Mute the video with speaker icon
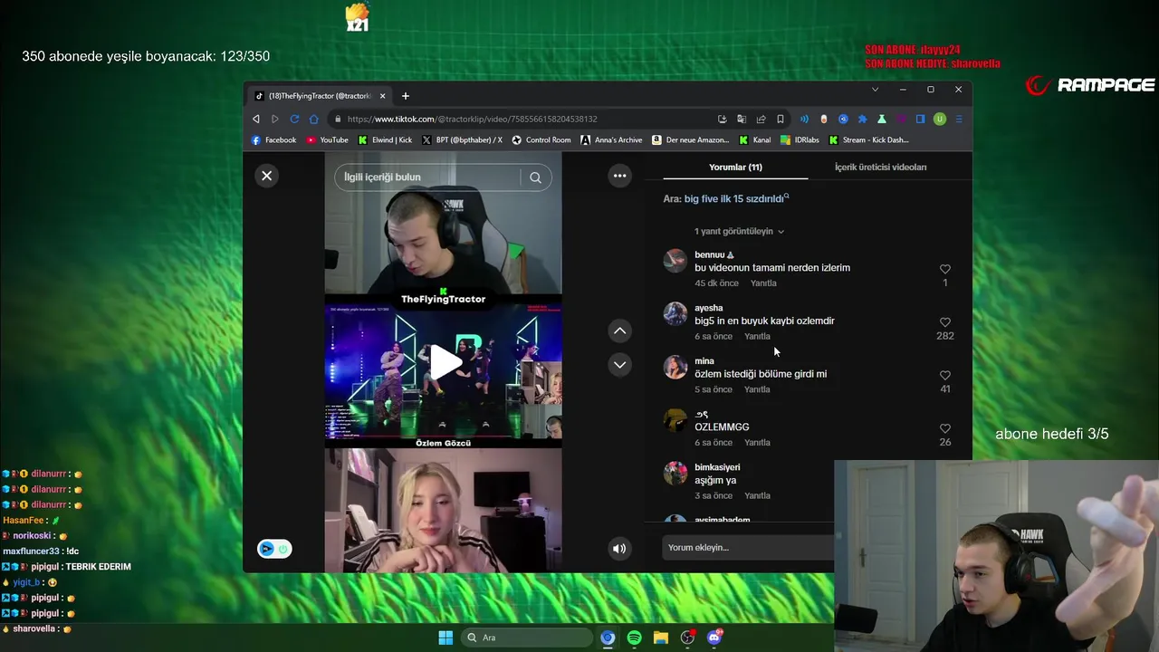This screenshot has width=1159, height=652. 619,548
